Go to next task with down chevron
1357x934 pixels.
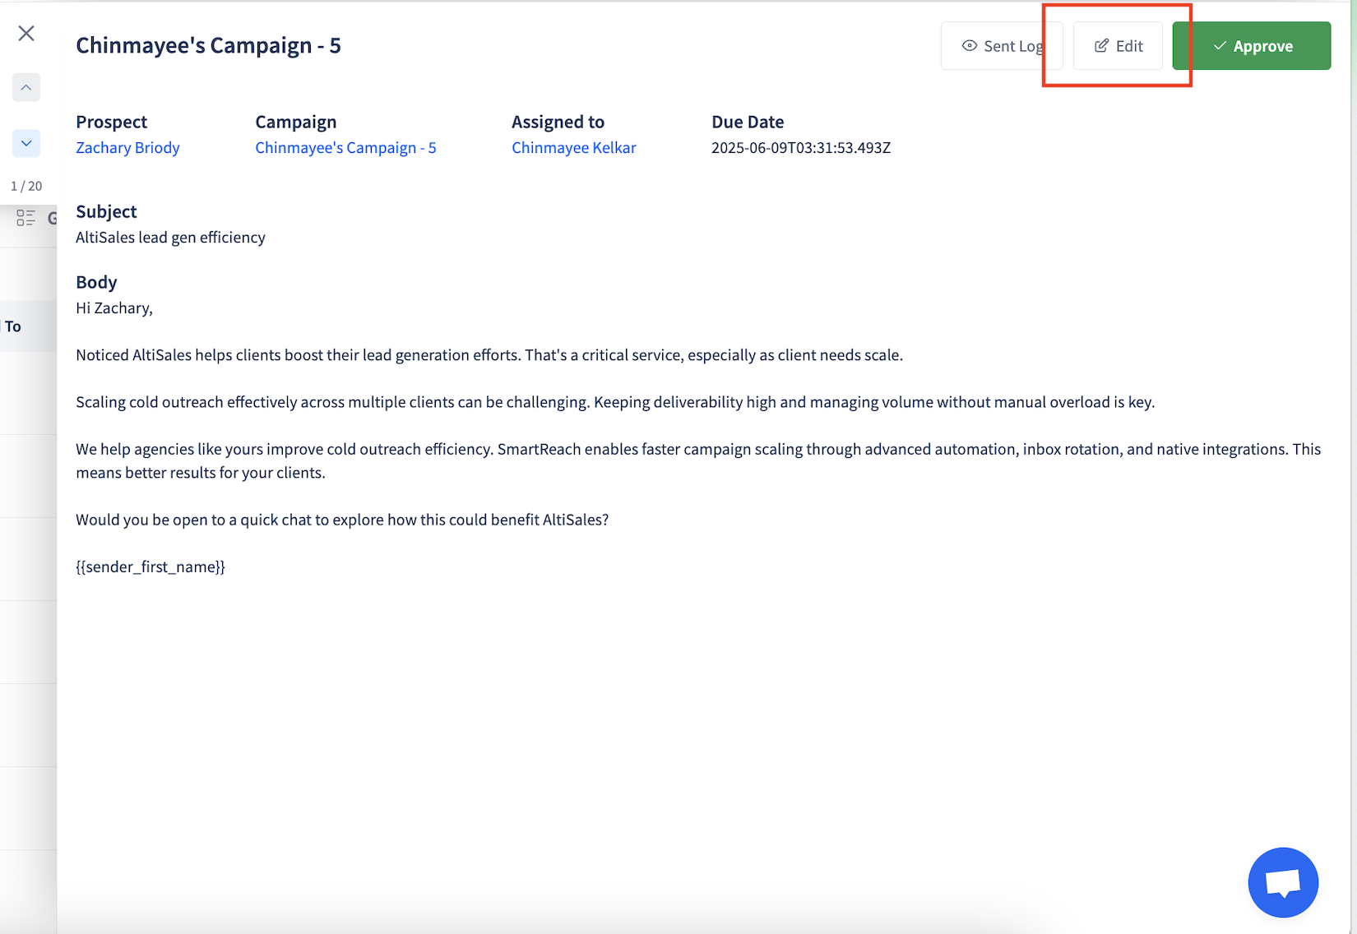pyautogui.click(x=26, y=143)
